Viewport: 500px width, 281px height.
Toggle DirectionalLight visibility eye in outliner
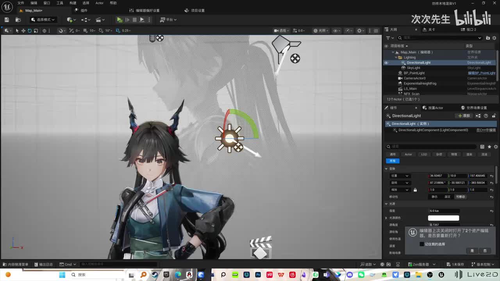pyautogui.click(x=386, y=62)
